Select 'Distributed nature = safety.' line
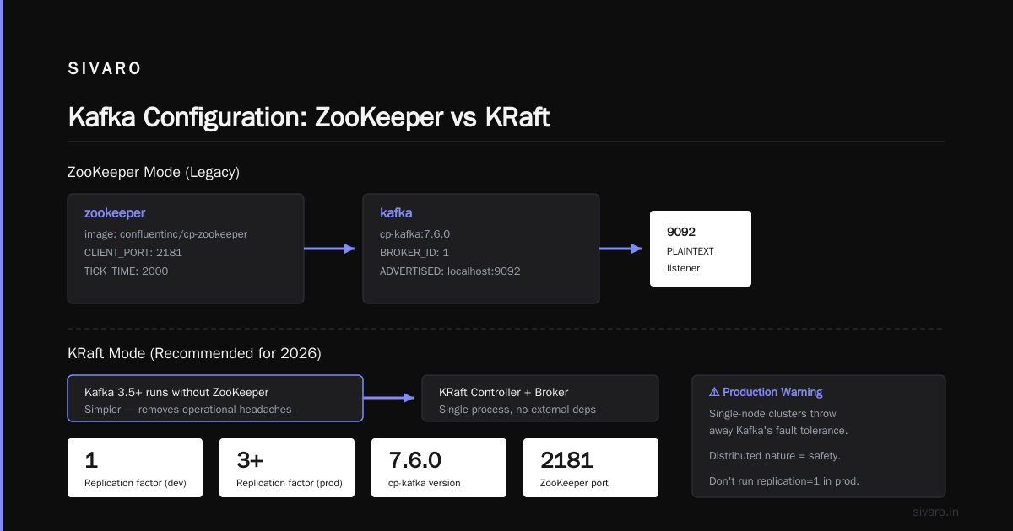The height and width of the screenshot is (531, 1013). click(775, 456)
